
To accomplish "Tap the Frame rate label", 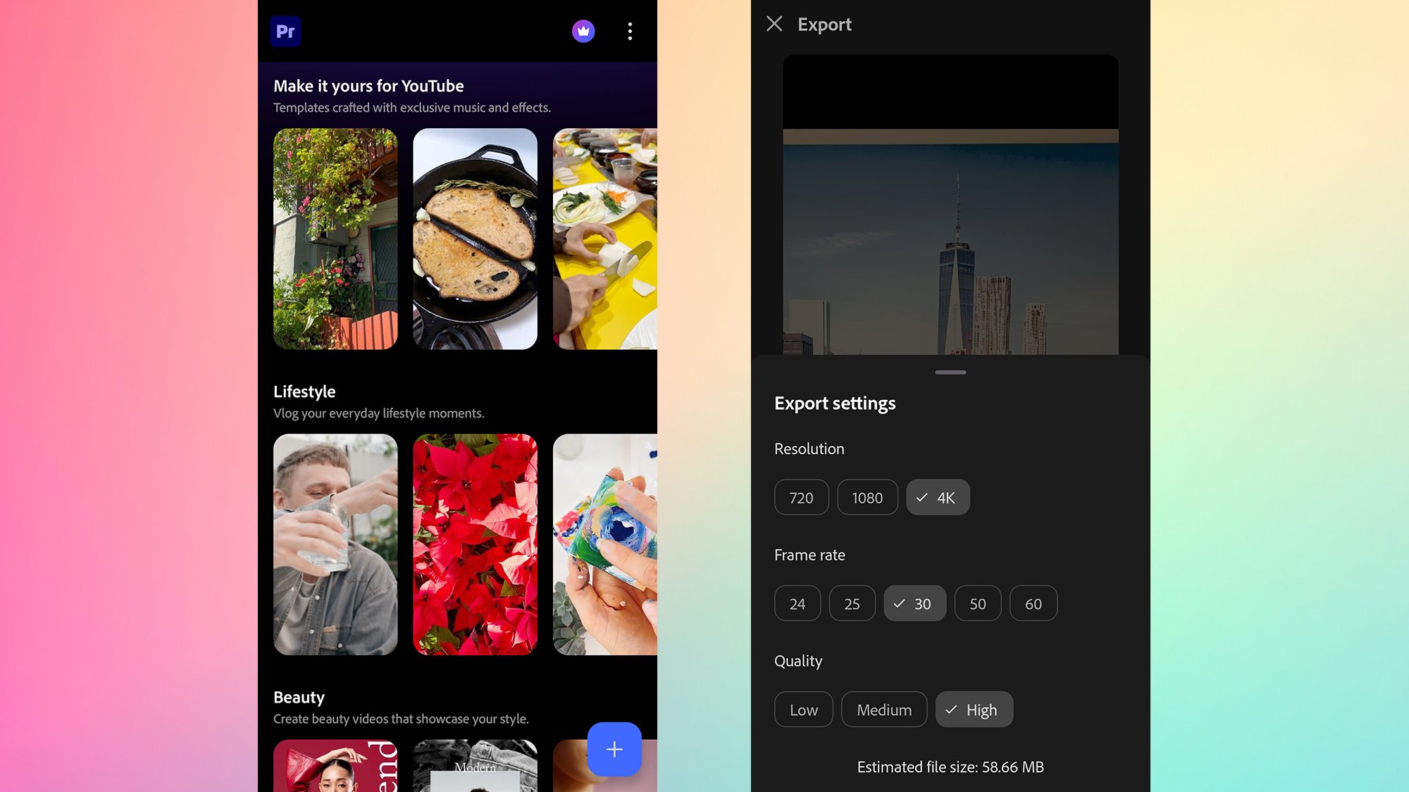I will (x=809, y=555).
